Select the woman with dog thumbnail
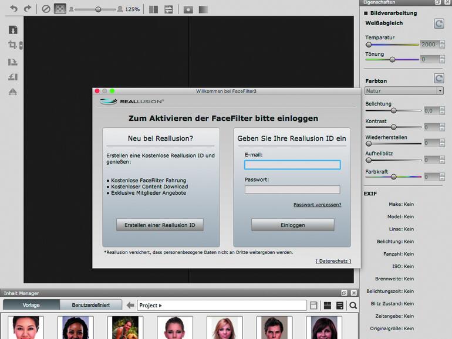The image size is (452, 339). (125, 327)
